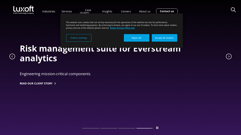Click the Contact us button
Screen dimensions: 241x135
point(167,11)
